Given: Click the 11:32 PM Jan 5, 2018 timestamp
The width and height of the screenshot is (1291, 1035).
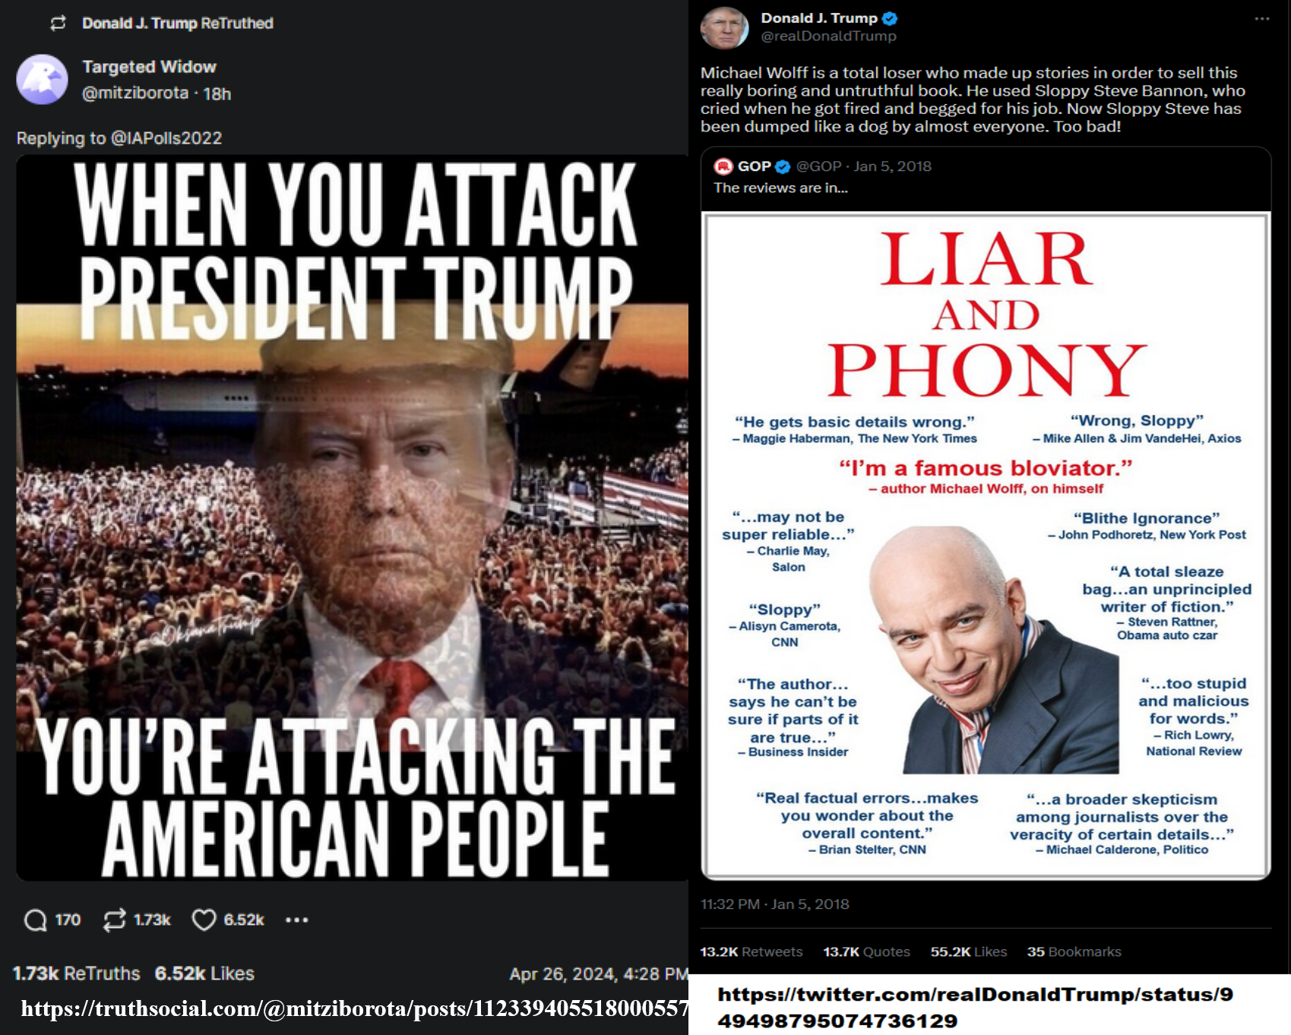Looking at the screenshot, I should (x=774, y=904).
